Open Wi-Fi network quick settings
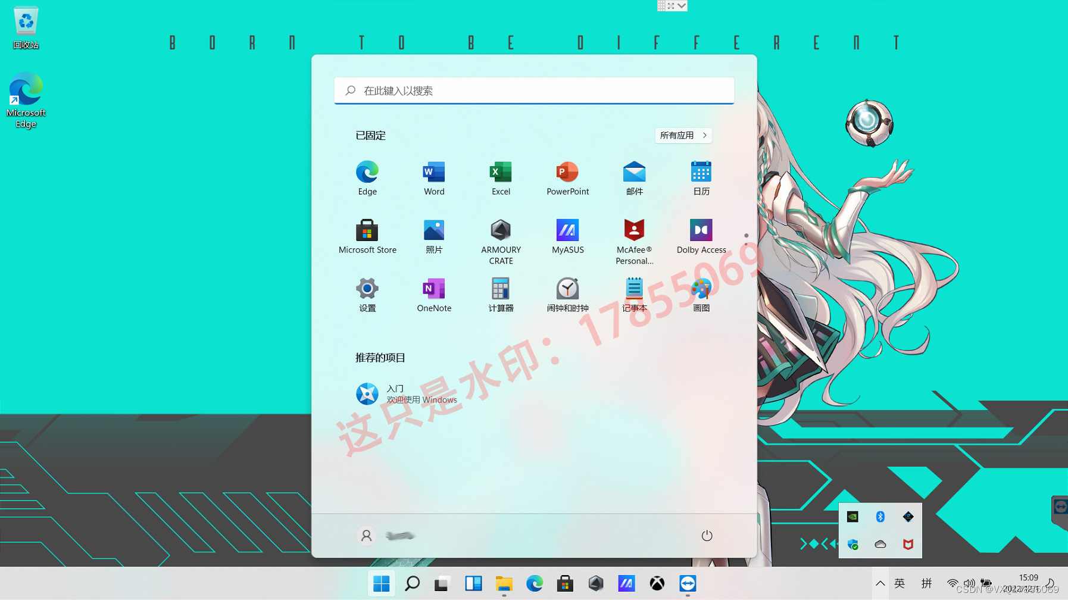This screenshot has width=1068, height=600. (x=953, y=583)
